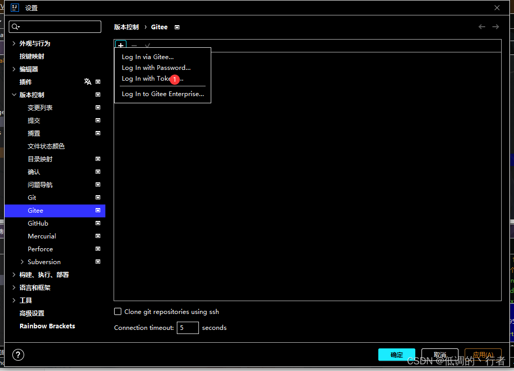Click 版本控制 in the breadcrumb
This screenshot has width=514, height=371.
pos(126,27)
